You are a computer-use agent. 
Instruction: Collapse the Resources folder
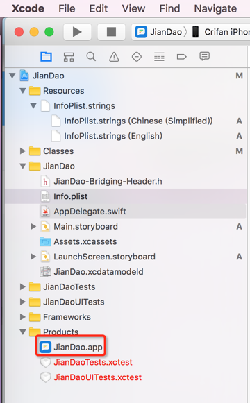pyautogui.click(x=23, y=91)
